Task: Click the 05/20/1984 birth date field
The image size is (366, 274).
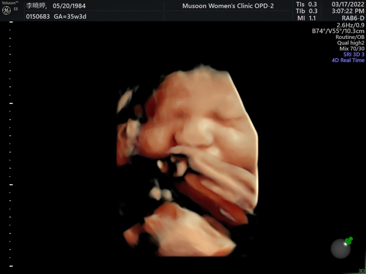Action: coord(69,6)
